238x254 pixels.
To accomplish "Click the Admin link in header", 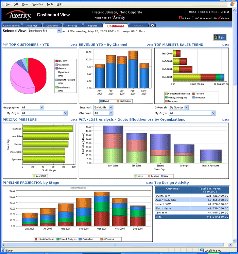I will pyautogui.click(x=204, y=12).
